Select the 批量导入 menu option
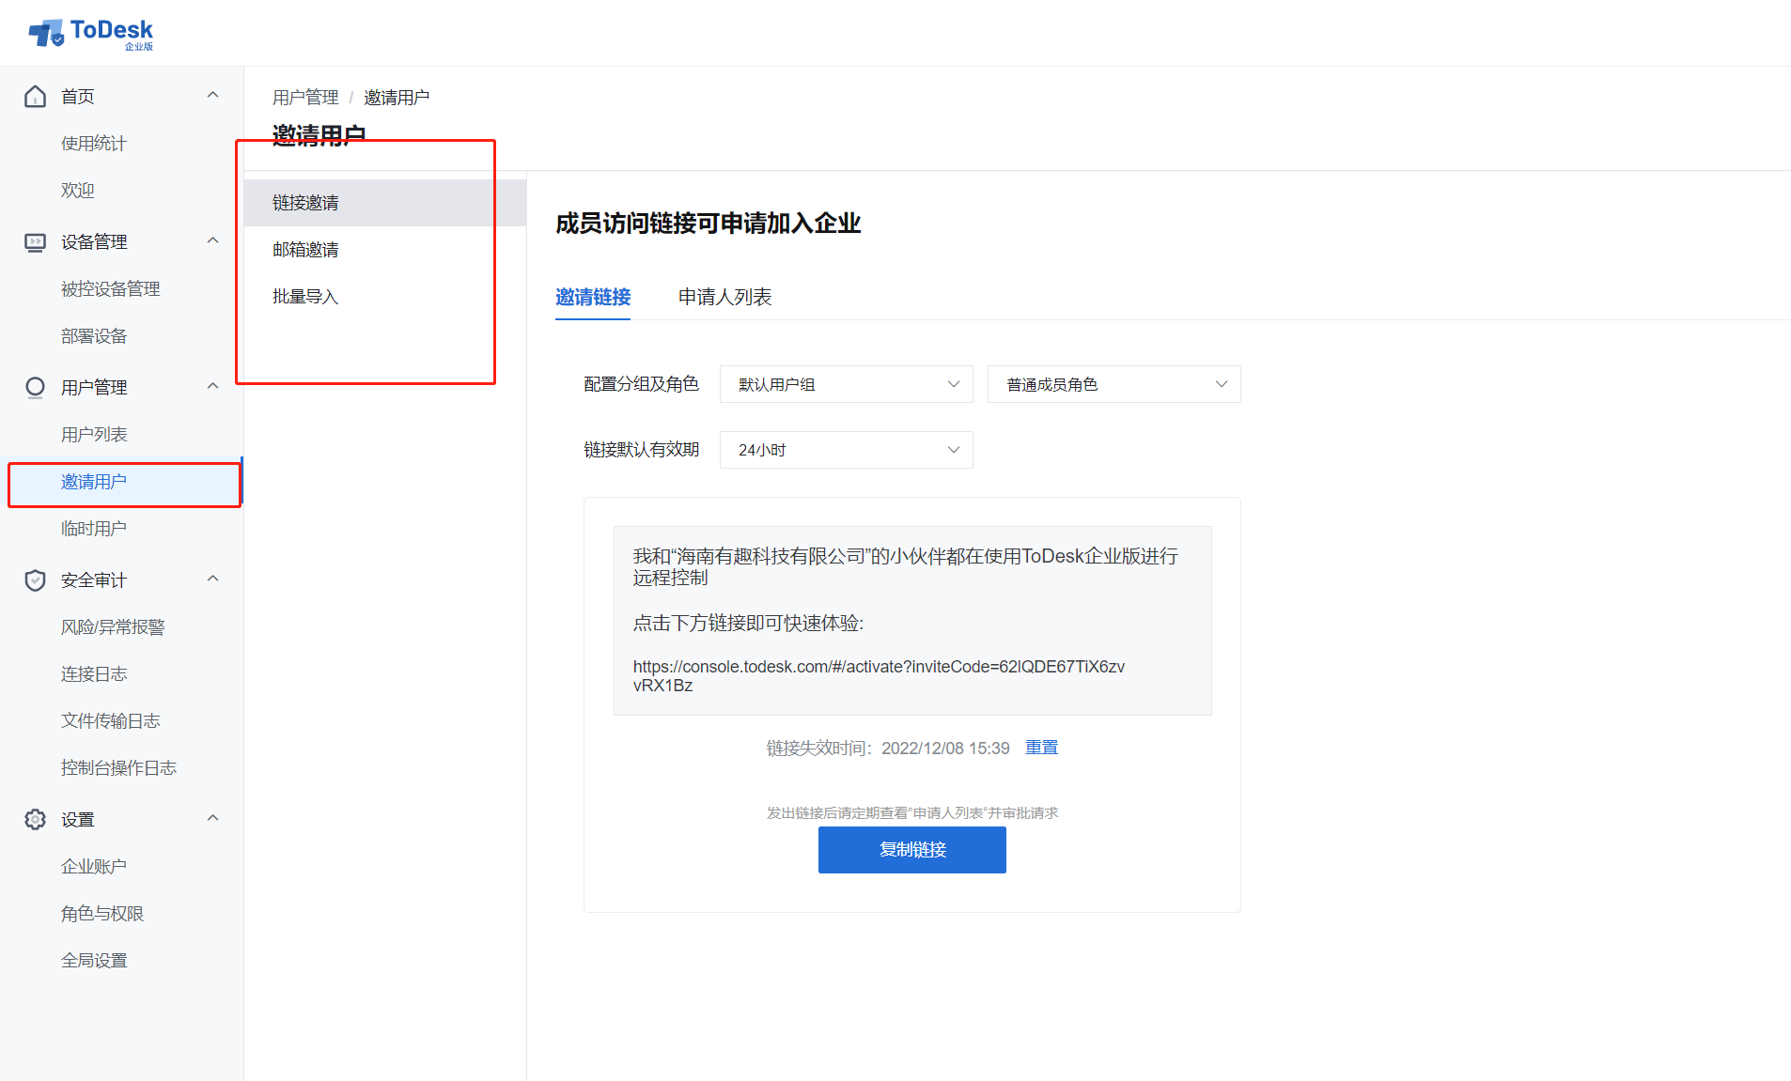 point(305,297)
